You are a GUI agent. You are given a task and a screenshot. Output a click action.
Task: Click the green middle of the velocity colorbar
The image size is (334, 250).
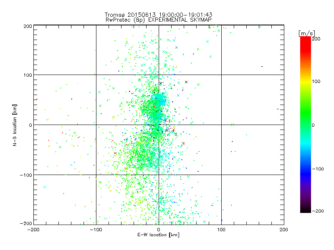click(x=306, y=125)
